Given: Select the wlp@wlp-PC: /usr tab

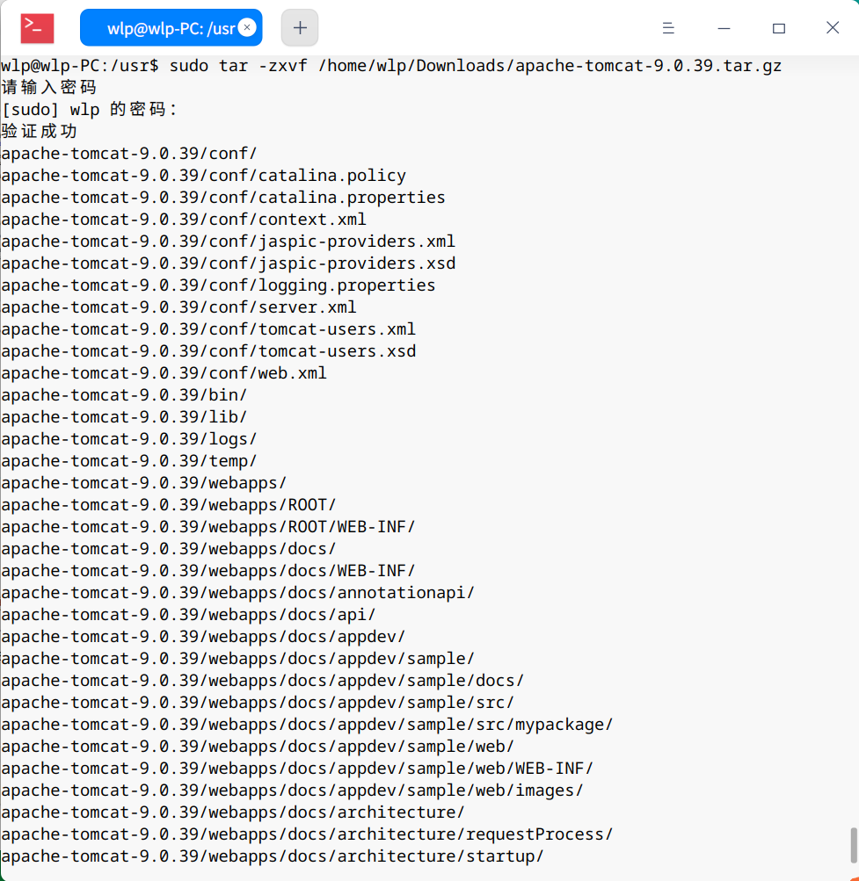Looking at the screenshot, I should pyautogui.click(x=171, y=27).
